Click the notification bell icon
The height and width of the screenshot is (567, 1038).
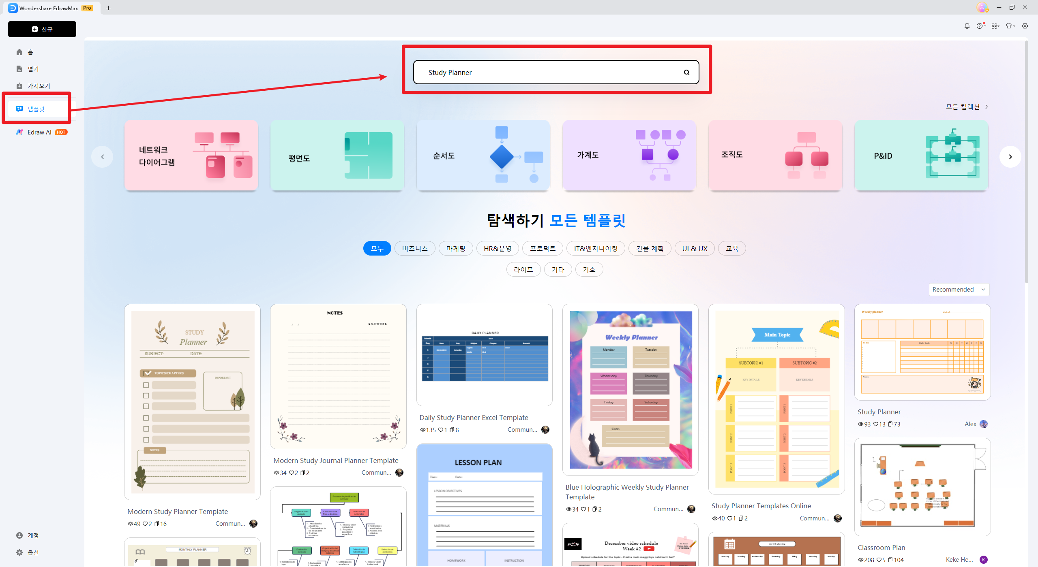pos(967,26)
